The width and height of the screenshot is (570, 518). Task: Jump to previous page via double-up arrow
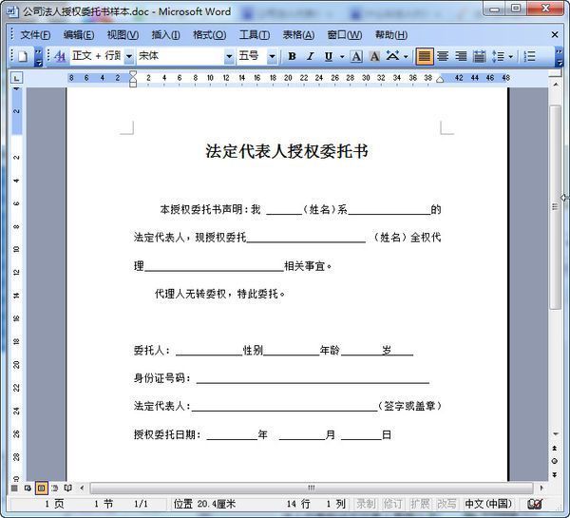pos(555,449)
